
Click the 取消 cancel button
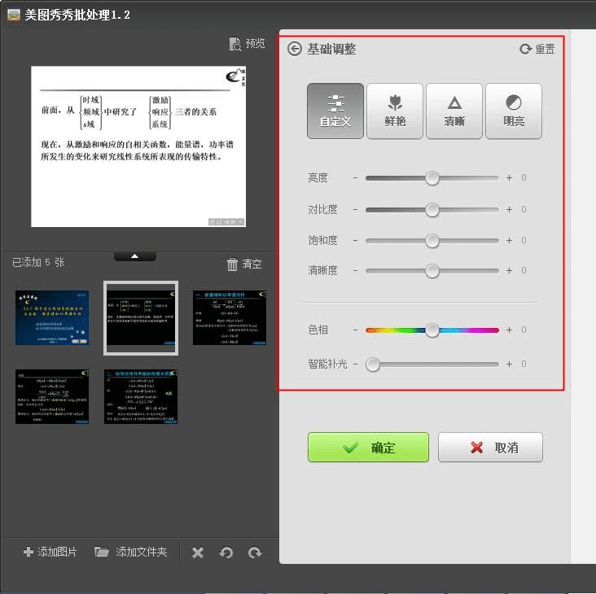coord(490,447)
